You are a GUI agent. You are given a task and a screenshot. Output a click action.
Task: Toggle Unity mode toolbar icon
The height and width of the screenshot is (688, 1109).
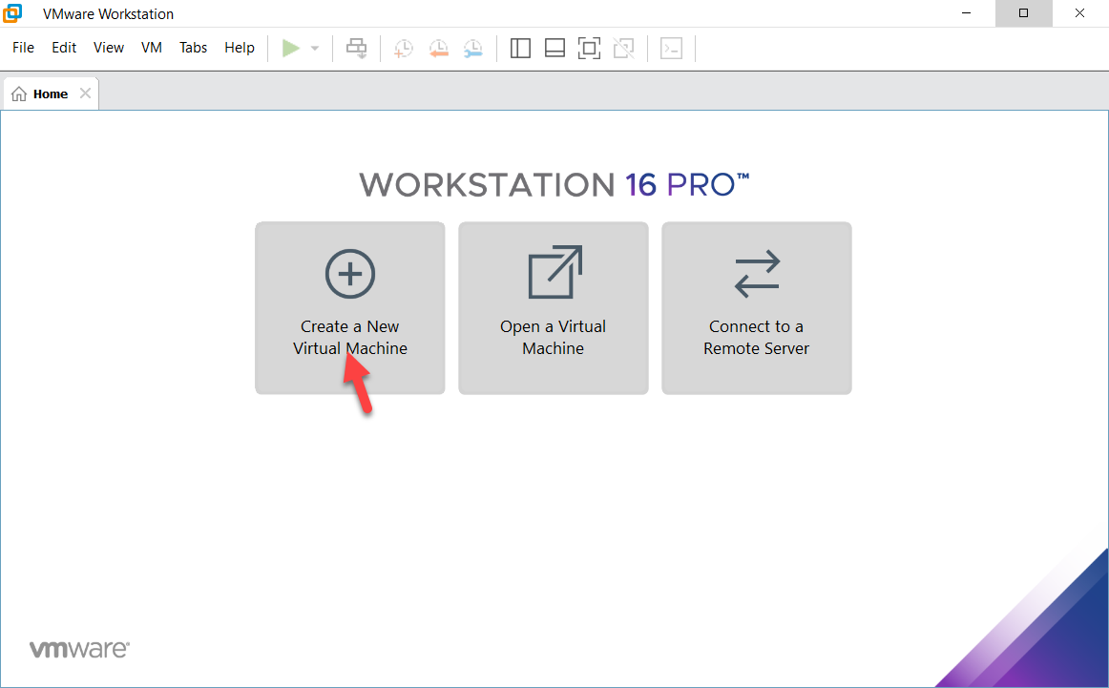[623, 49]
